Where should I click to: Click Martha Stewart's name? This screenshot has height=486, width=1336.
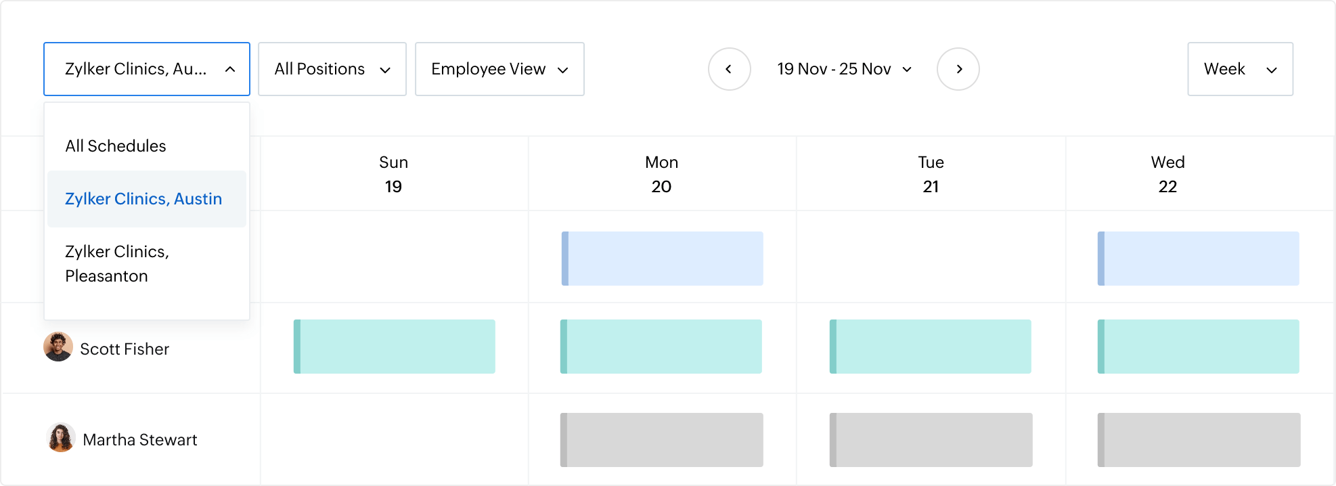click(139, 439)
